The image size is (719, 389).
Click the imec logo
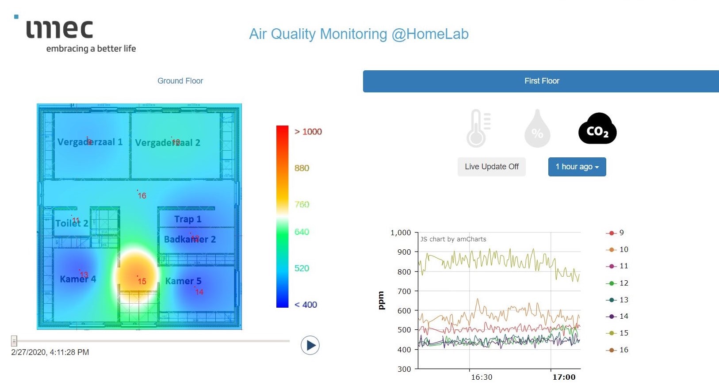click(75, 34)
